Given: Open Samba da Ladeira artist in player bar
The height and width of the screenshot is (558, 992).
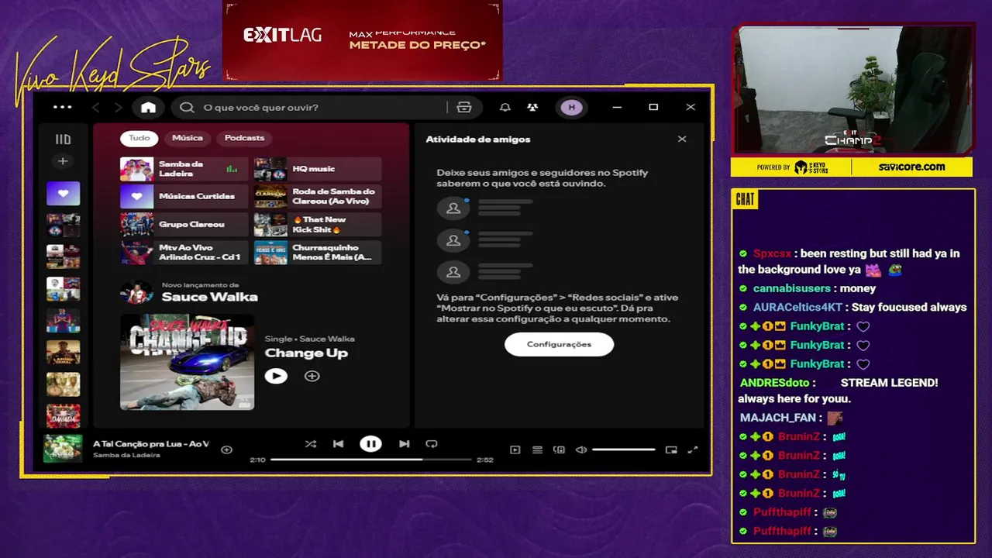Looking at the screenshot, I should [126, 455].
